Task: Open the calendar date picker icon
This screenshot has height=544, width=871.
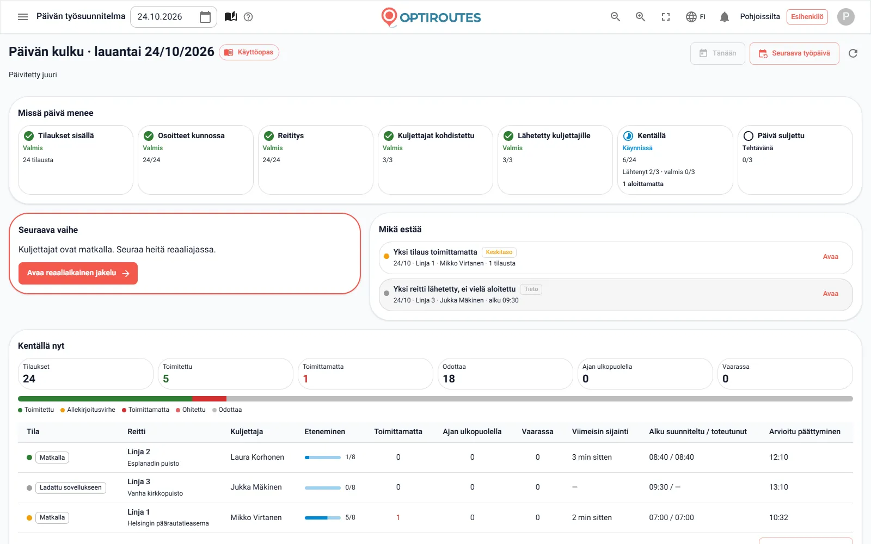Action: point(205,17)
